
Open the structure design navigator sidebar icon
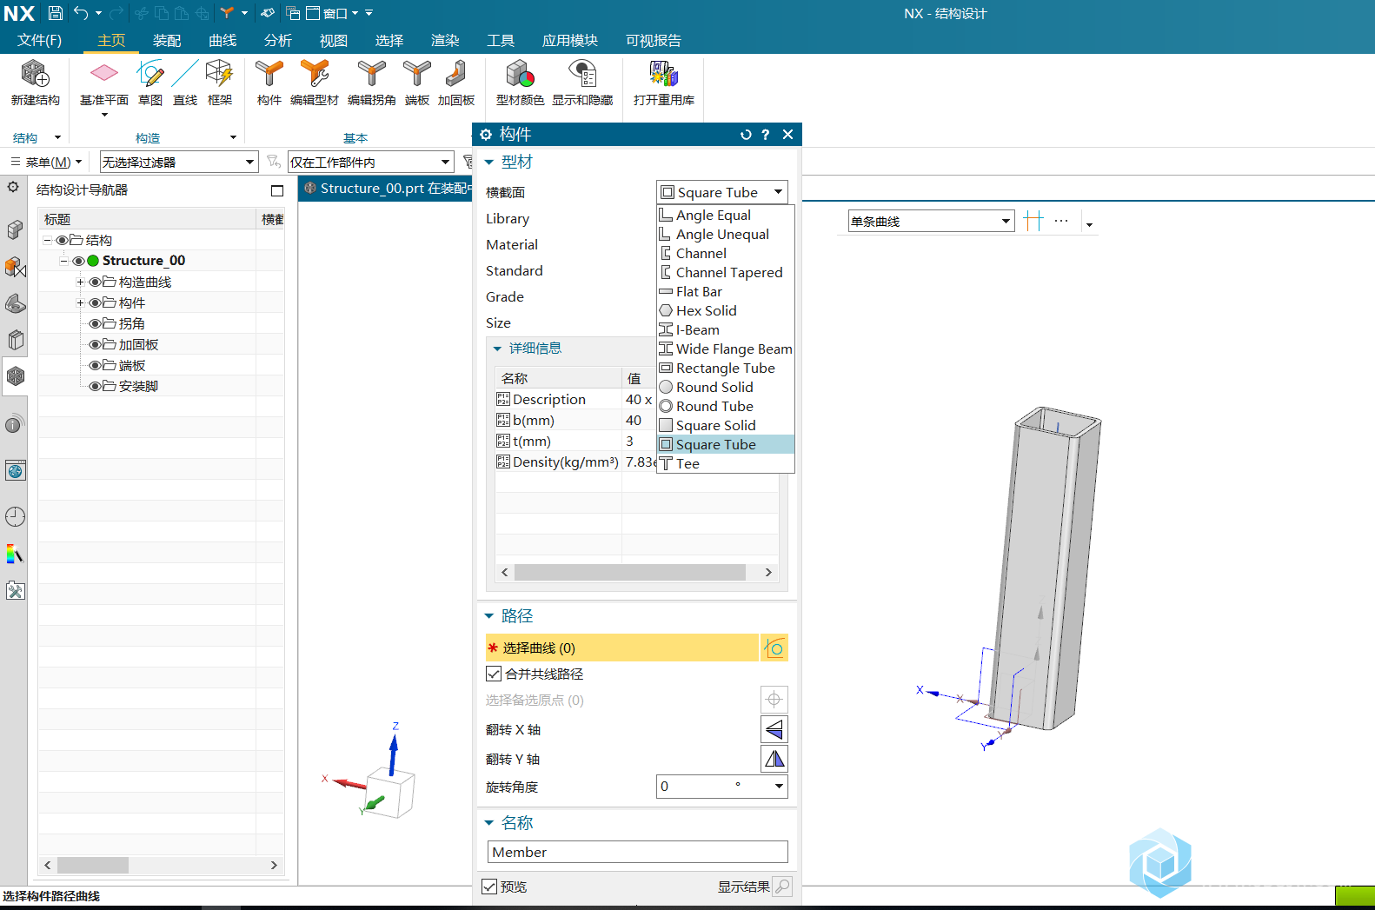(x=15, y=376)
